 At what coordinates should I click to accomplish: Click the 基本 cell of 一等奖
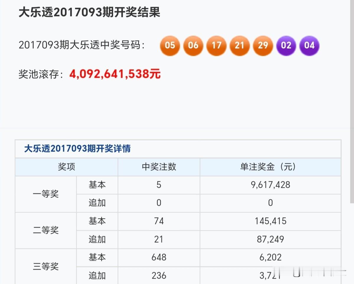pyautogui.click(x=97, y=185)
